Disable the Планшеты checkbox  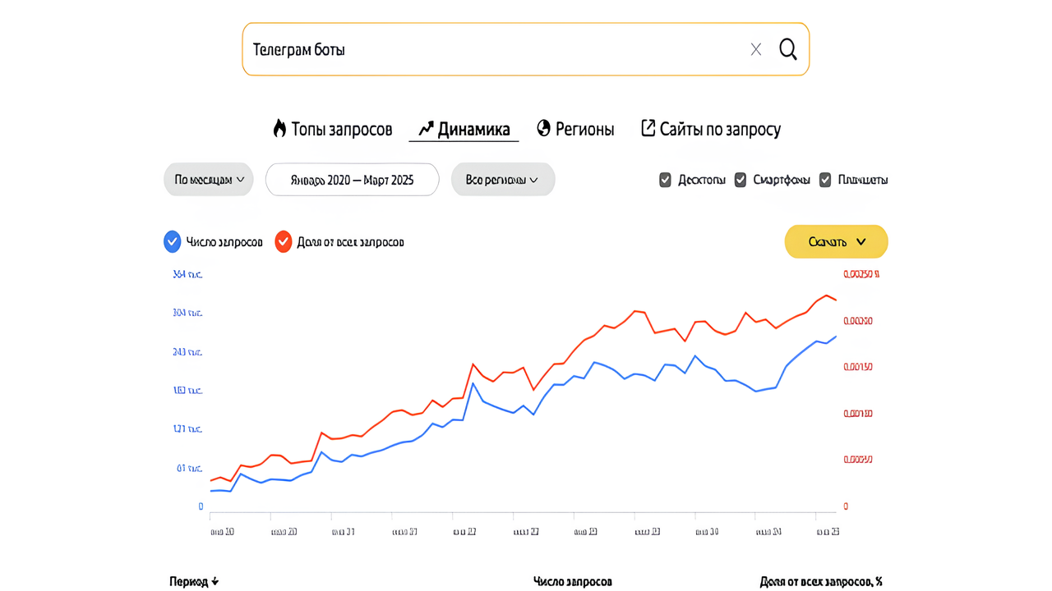click(825, 180)
